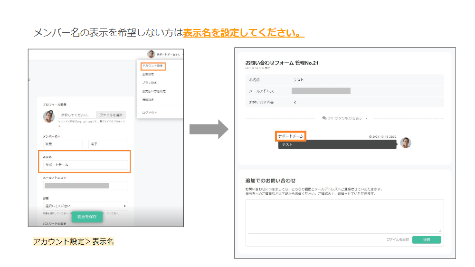Viewport: 475px width, 267px height.
Task: Click the 追加でのお問い合わせ reply text area
Action: 345,216
